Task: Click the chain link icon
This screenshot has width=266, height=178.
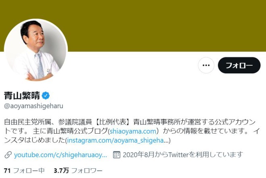Action: 8,155
